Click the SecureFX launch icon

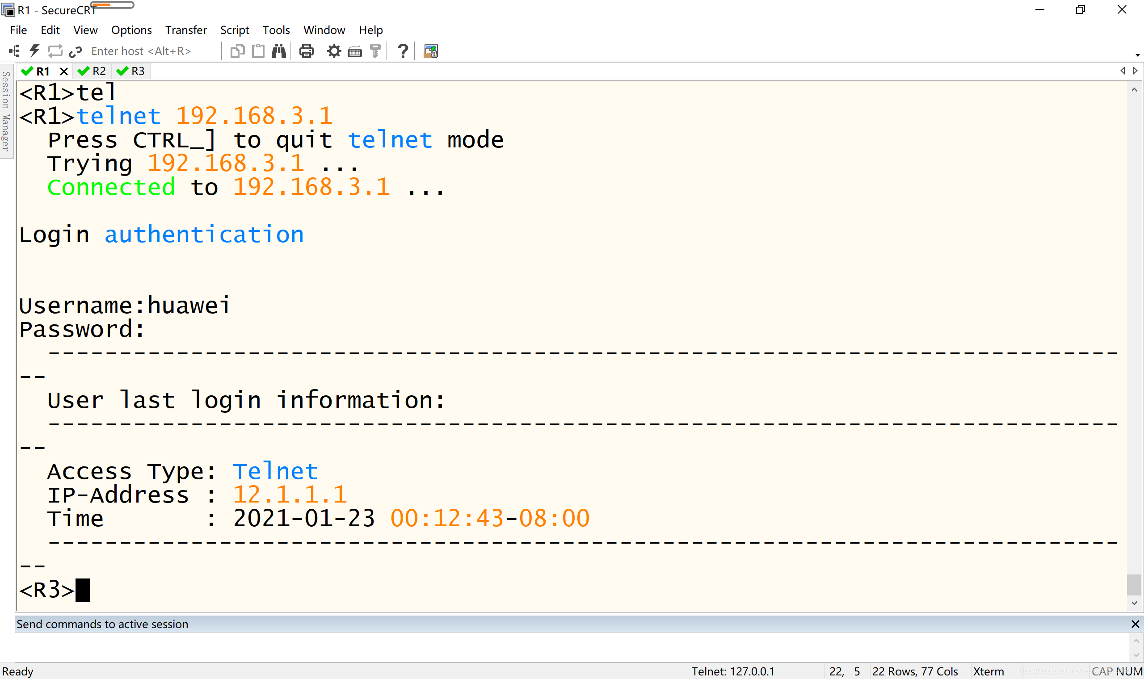click(431, 51)
